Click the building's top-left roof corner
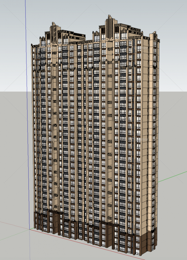The image size is (187, 260). [x=32, y=45]
